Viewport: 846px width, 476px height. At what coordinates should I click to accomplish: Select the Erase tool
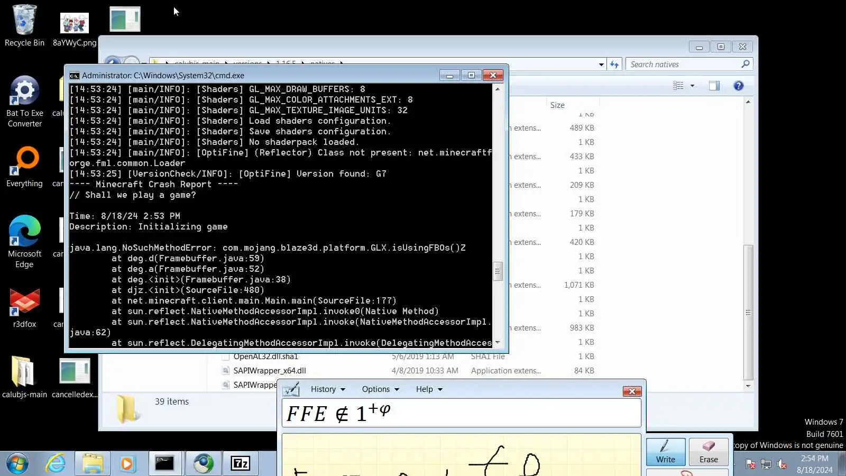[x=709, y=452]
